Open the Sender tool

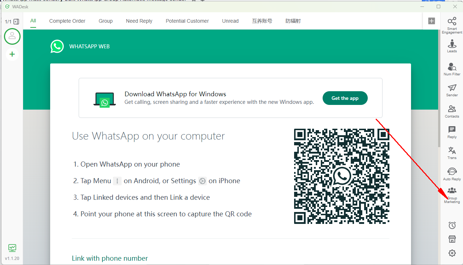[452, 90]
